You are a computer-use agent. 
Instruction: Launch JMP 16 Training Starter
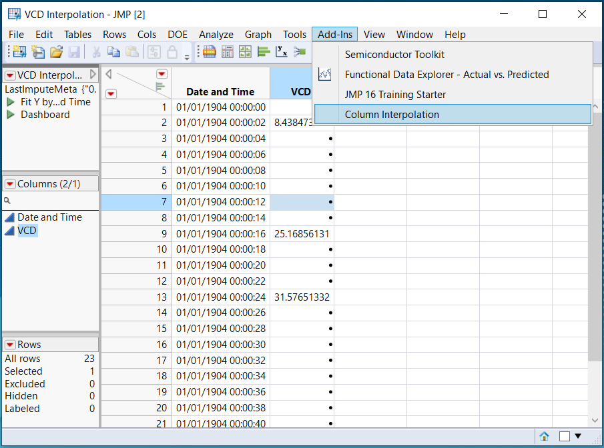(x=396, y=95)
